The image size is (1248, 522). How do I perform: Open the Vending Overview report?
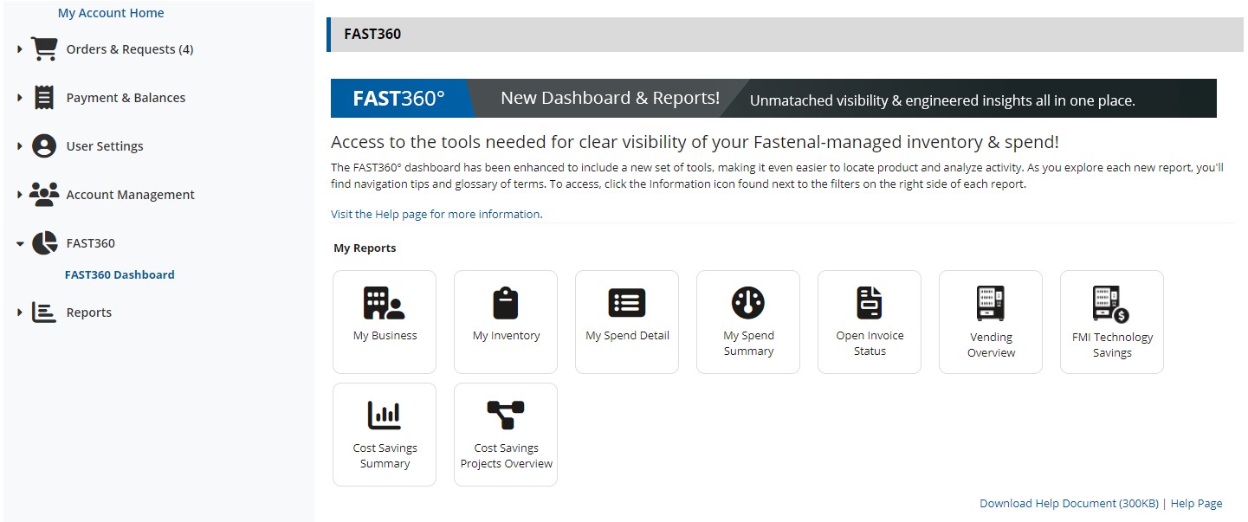coord(990,321)
